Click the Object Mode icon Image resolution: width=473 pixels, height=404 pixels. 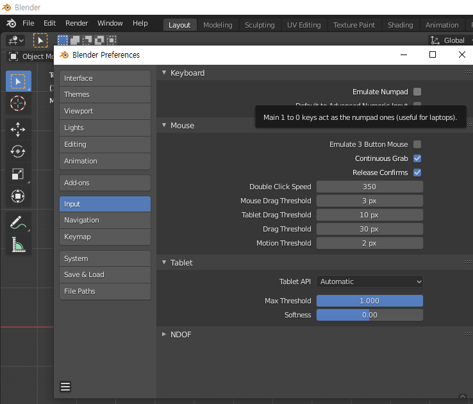(13, 56)
